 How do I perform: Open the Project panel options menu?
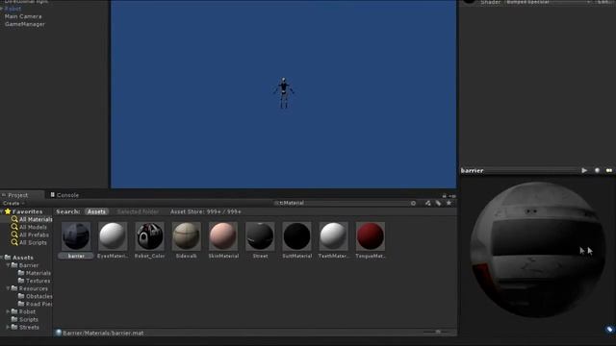(x=452, y=195)
